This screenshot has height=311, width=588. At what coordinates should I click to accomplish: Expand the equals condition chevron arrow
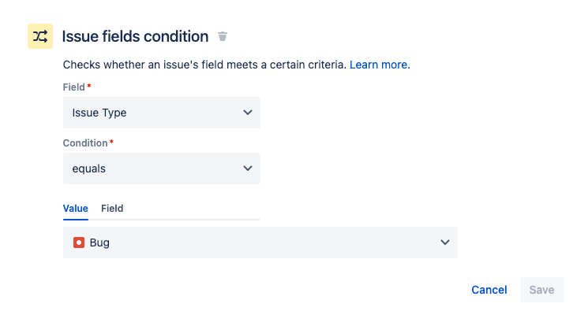pos(248,168)
